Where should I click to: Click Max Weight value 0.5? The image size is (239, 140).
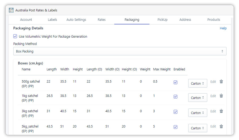(x=155, y=81)
